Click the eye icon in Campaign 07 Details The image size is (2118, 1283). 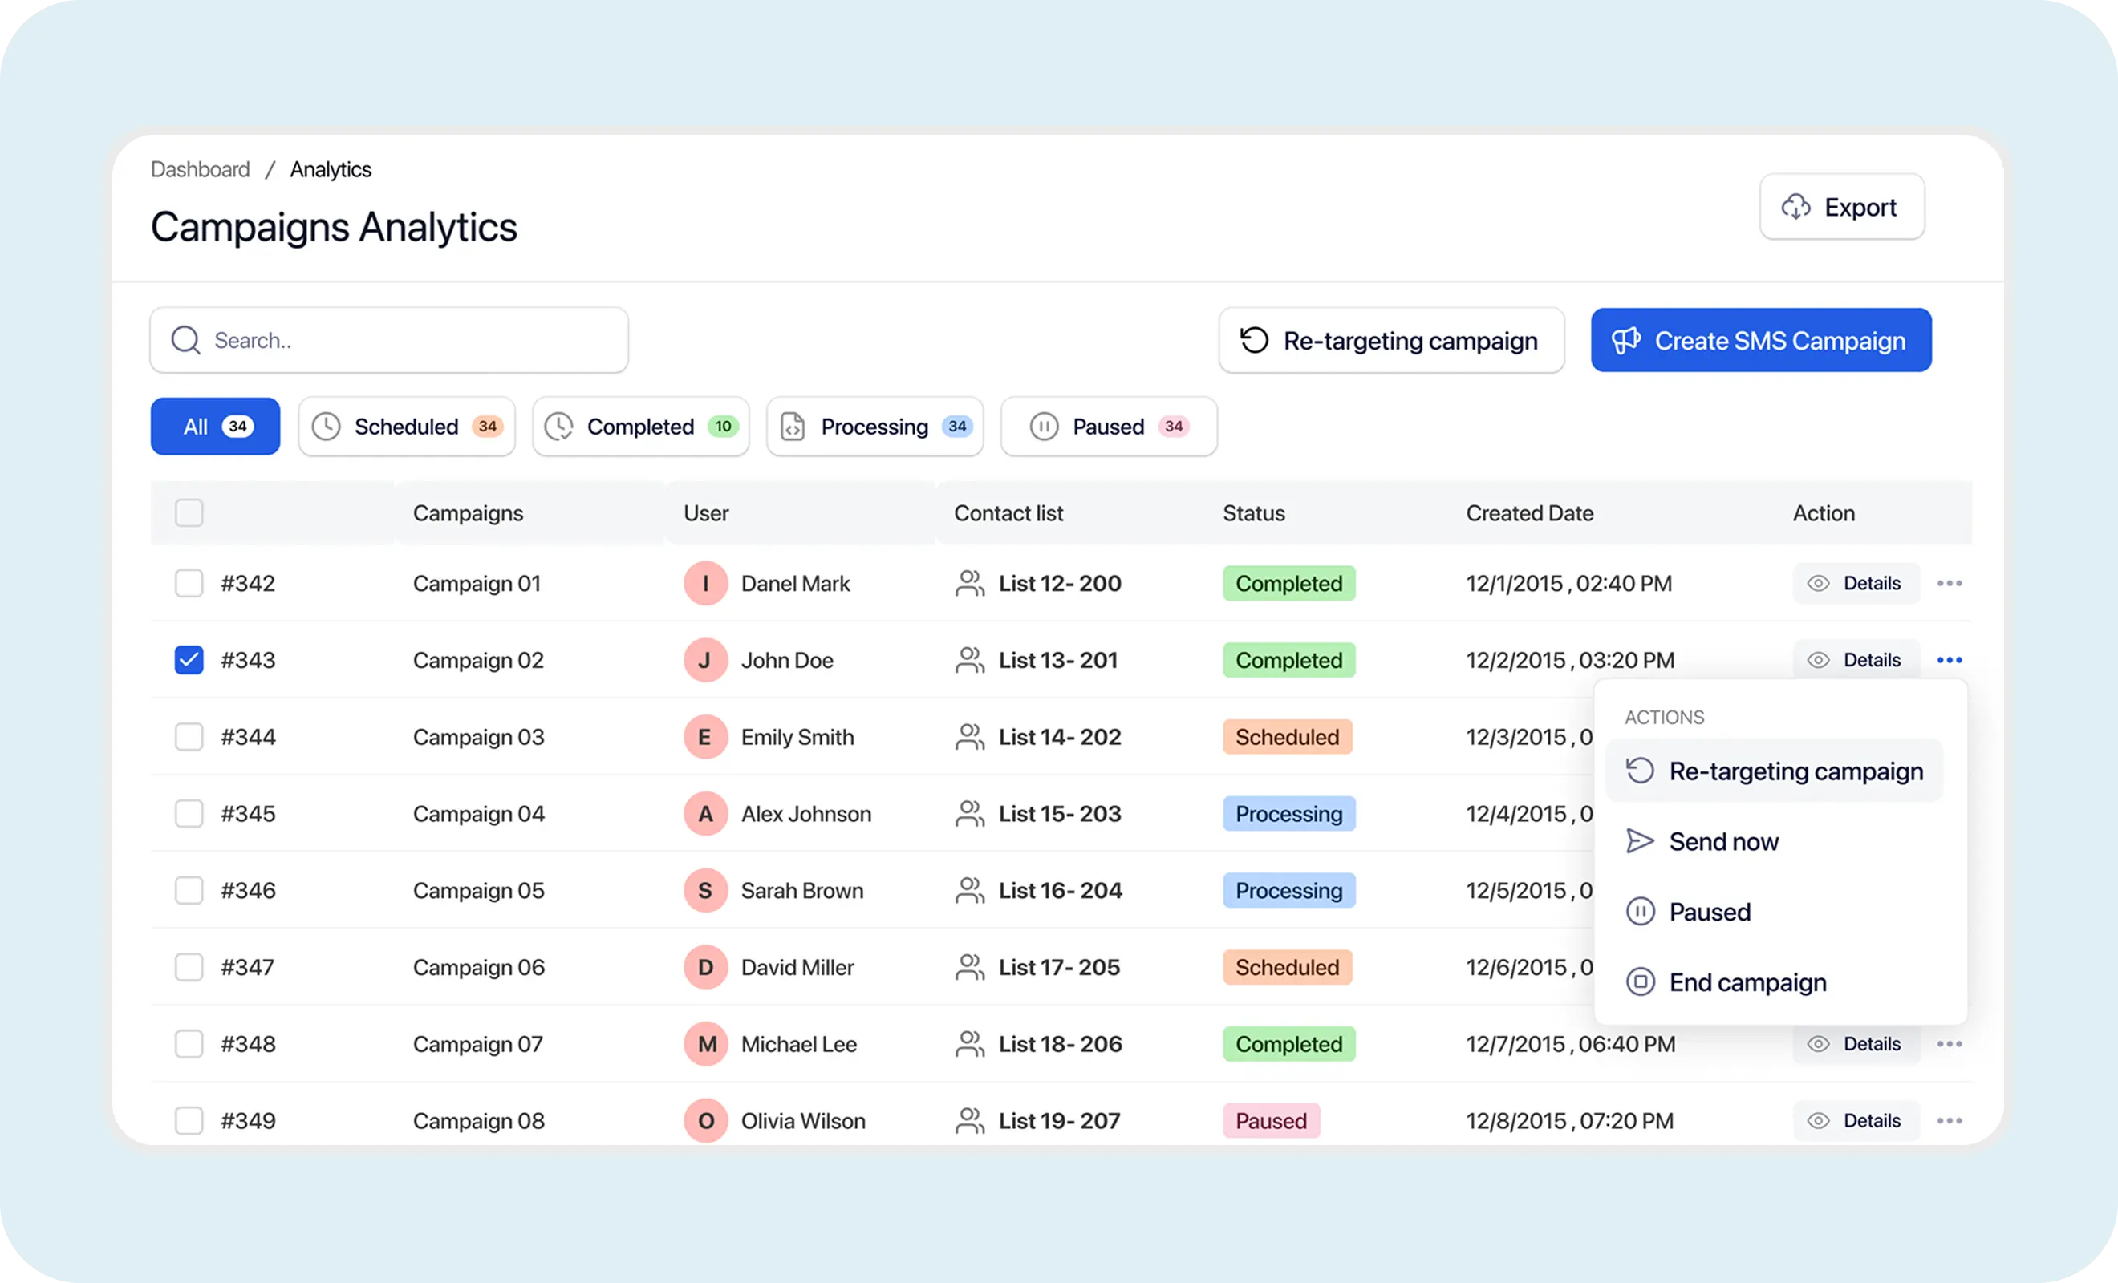tap(1818, 1044)
